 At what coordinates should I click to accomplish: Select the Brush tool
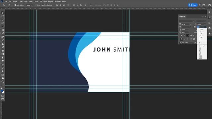(x=3, y=40)
